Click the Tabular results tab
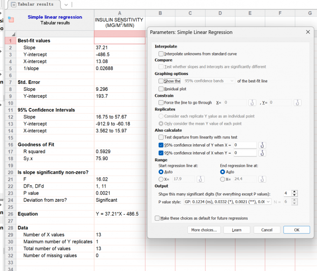The height and width of the screenshot is (271, 317). (34, 5)
